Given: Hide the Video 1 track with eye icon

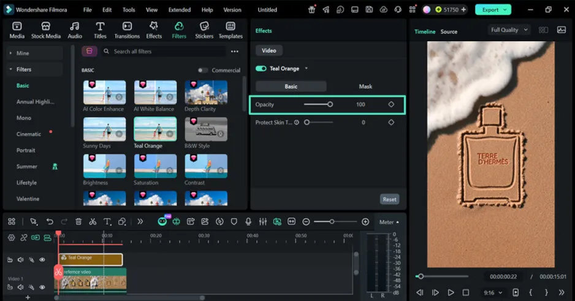Looking at the screenshot, I should coord(42,288).
